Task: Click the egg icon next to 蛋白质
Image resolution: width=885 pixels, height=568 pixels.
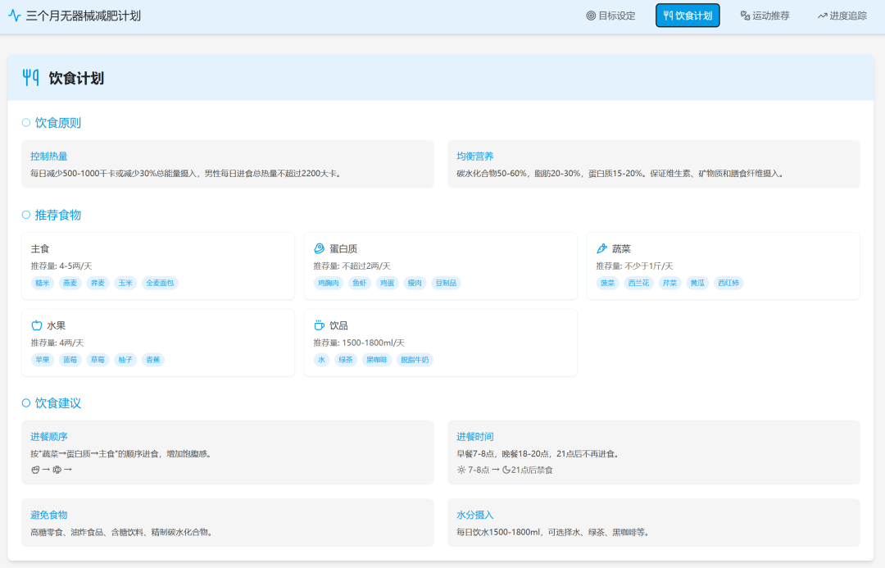Action: (x=320, y=248)
